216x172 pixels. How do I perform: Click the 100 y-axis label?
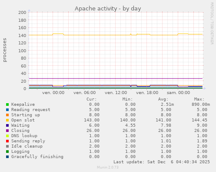22,51
